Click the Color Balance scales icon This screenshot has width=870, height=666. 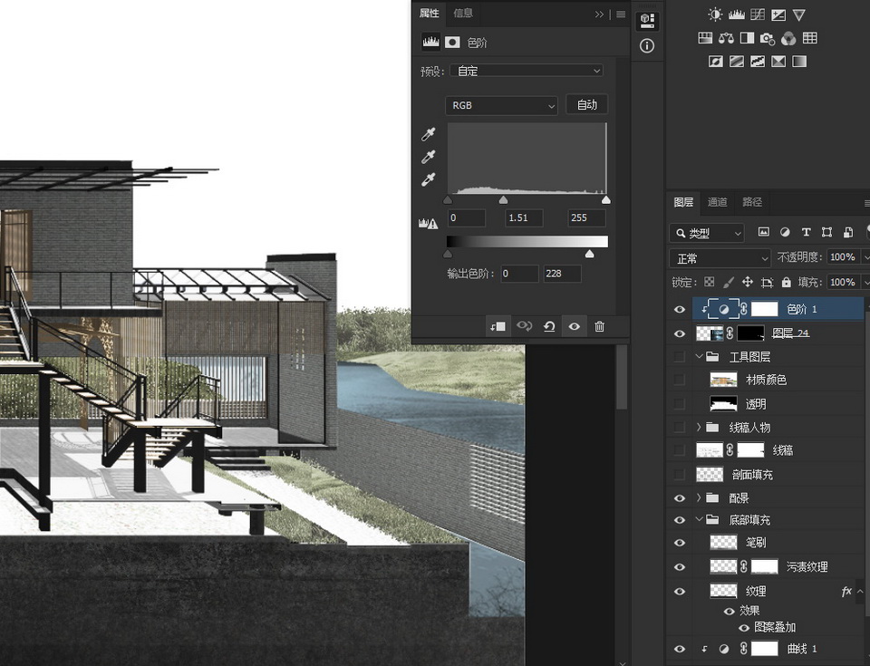(x=725, y=38)
